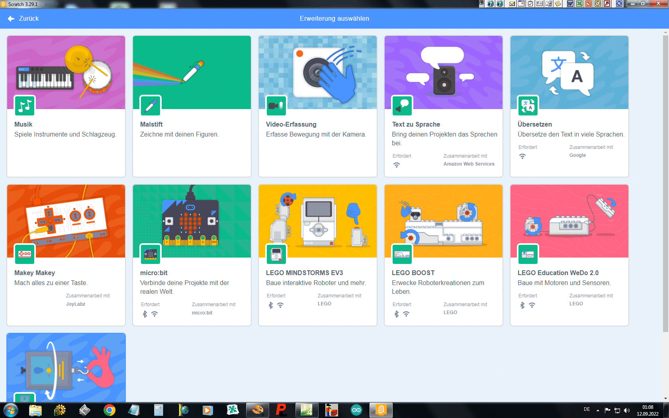The image size is (669, 418).
Task: Go back with the Zurück arrow icon
Action: coord(11,19)
